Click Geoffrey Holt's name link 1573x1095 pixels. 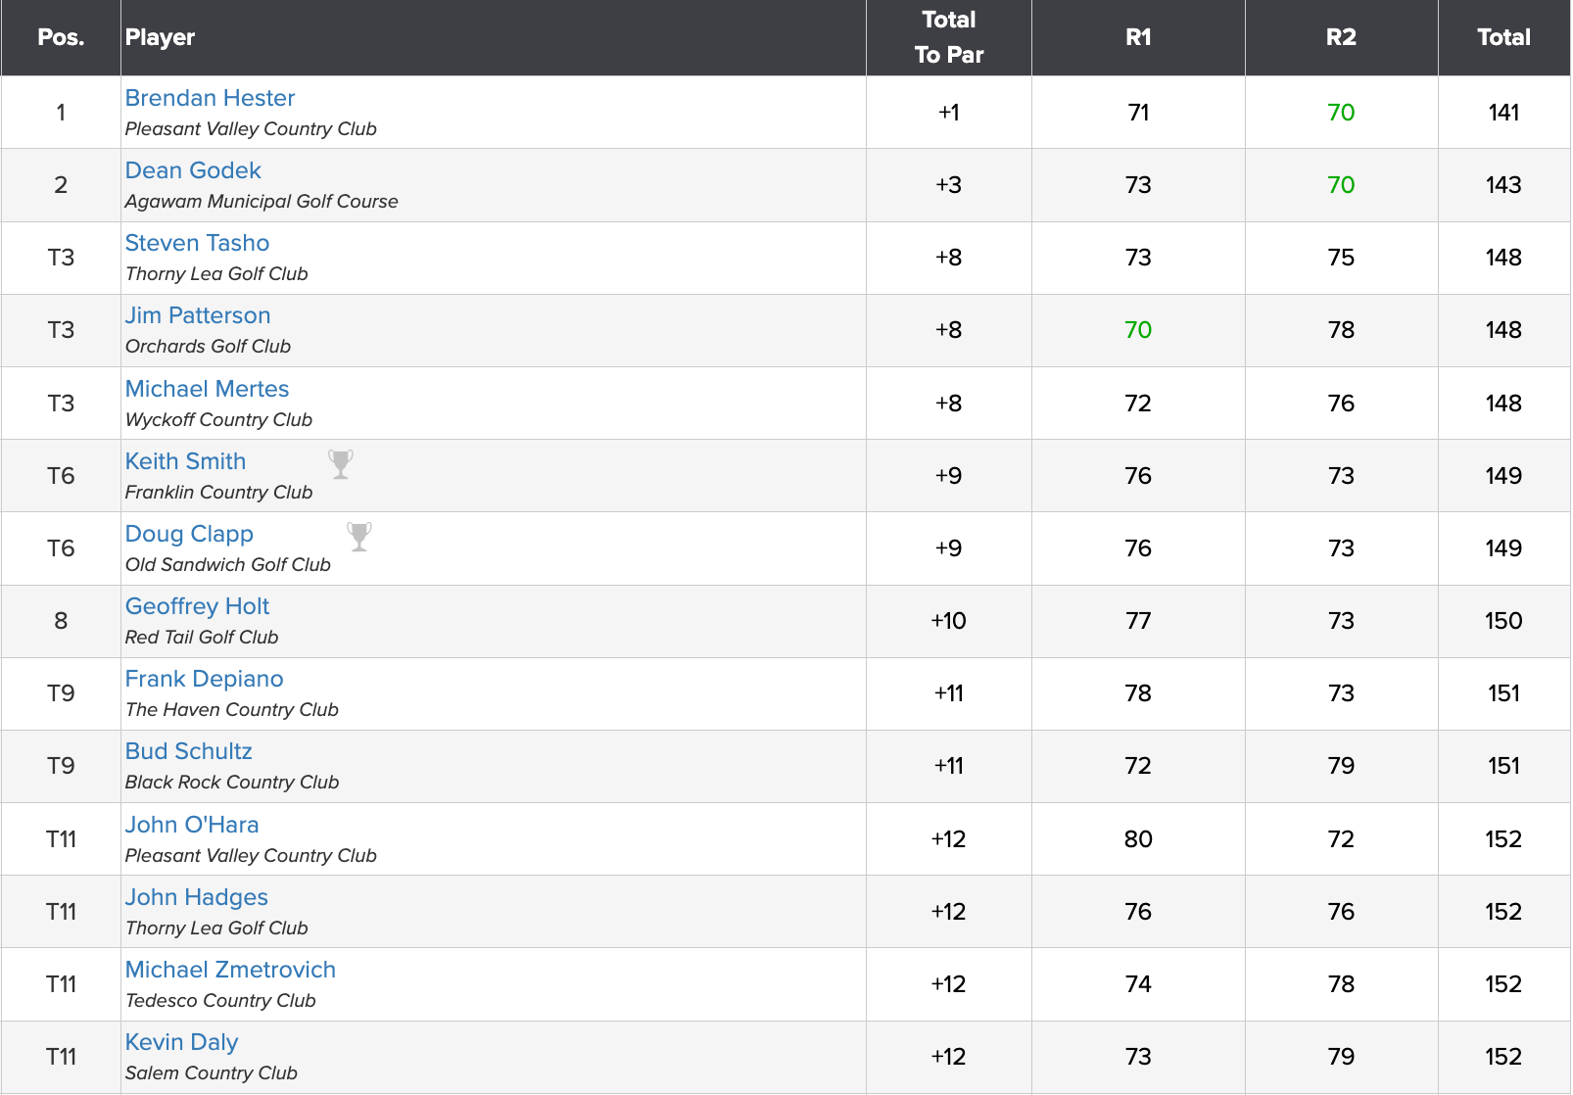[x=197, y=606]
